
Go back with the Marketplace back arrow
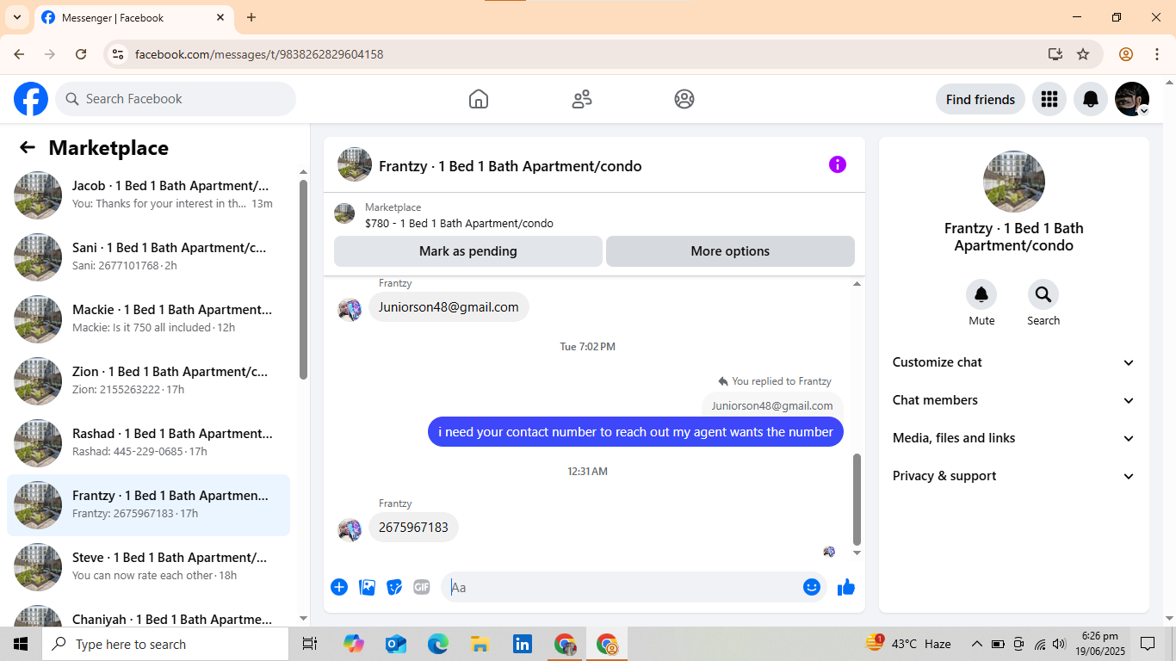click(x=28, y=147)
